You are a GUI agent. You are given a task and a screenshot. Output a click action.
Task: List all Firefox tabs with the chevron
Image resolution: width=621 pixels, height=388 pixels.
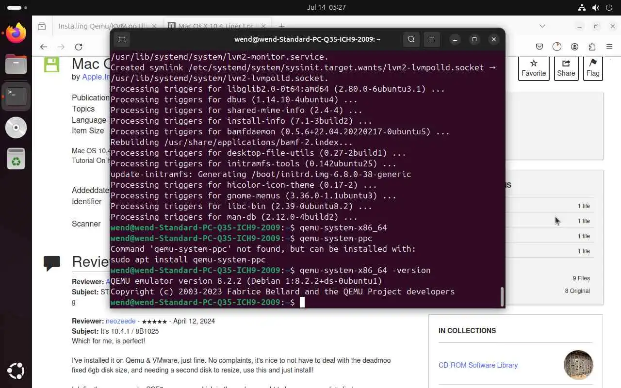pos(542,26)
